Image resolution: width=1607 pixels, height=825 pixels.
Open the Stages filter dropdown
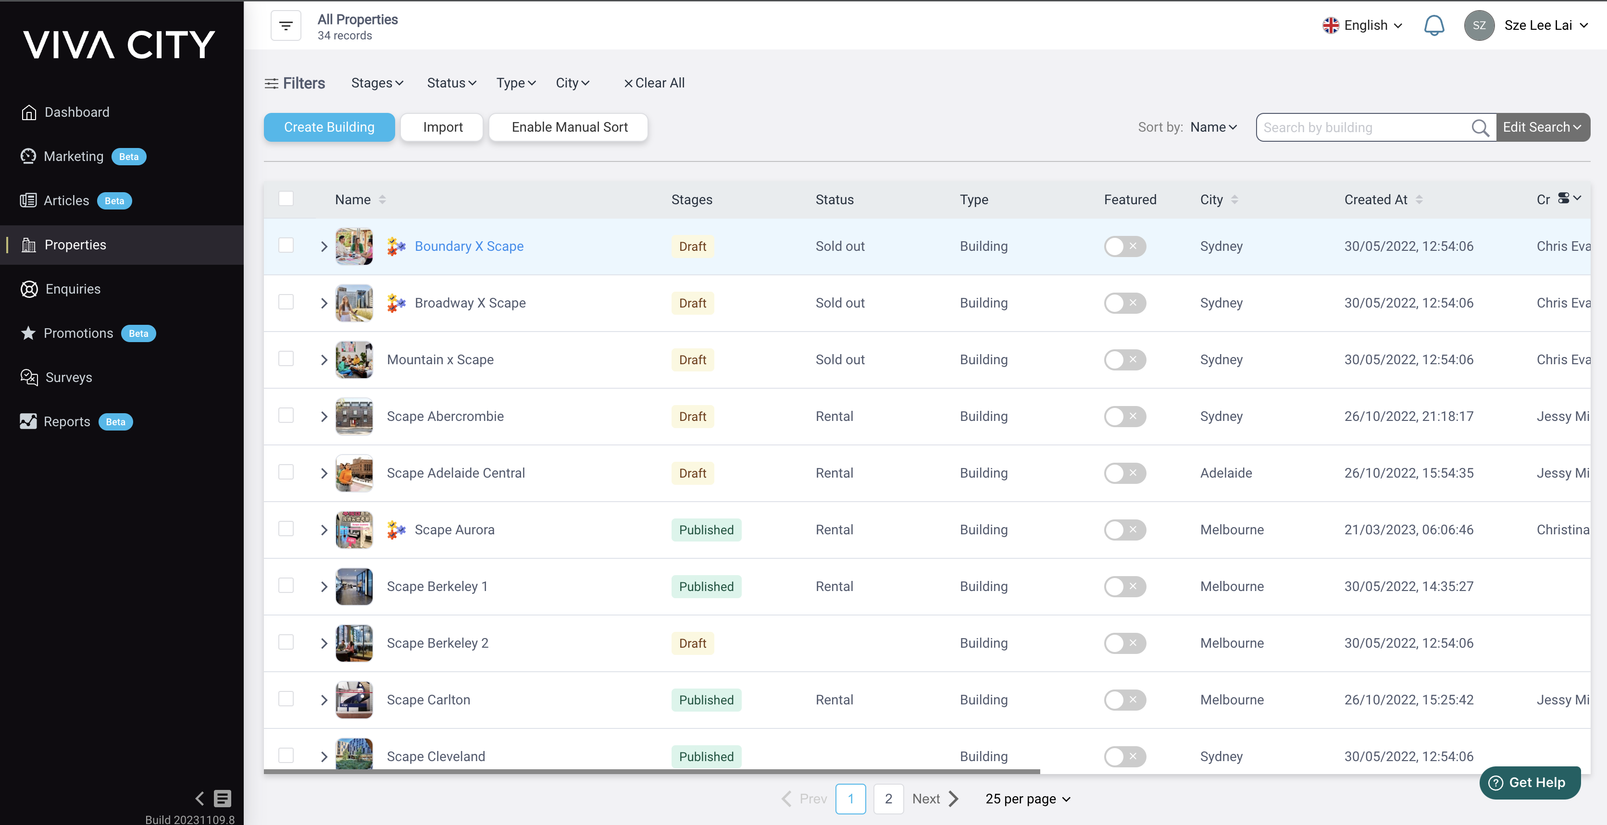tap(377, 83)
